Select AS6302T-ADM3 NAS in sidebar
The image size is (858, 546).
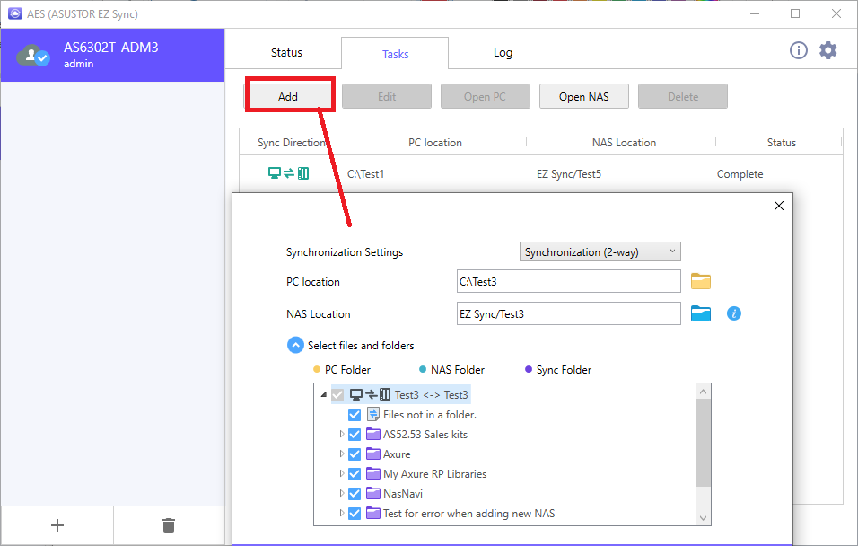coord(113,56)
